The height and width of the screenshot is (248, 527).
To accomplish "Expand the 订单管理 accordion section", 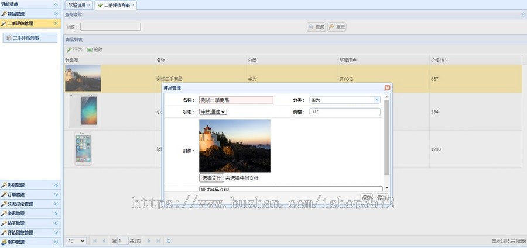I will [56, 194].
